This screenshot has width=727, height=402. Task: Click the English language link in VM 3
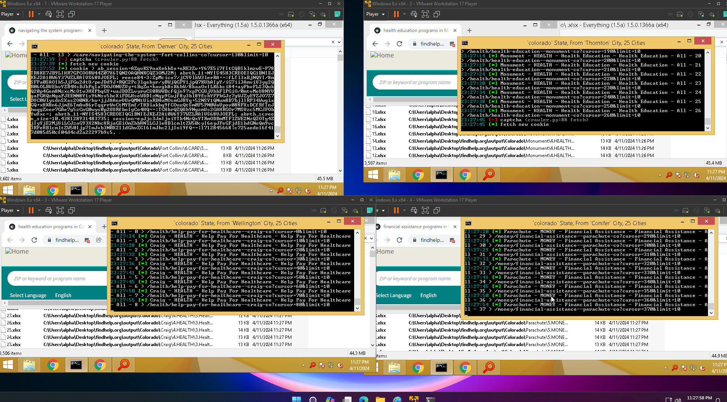63,296
